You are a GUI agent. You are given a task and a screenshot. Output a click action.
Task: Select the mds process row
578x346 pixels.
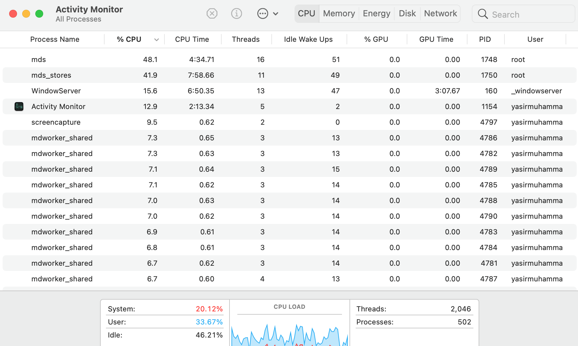[x=289, y=59]
